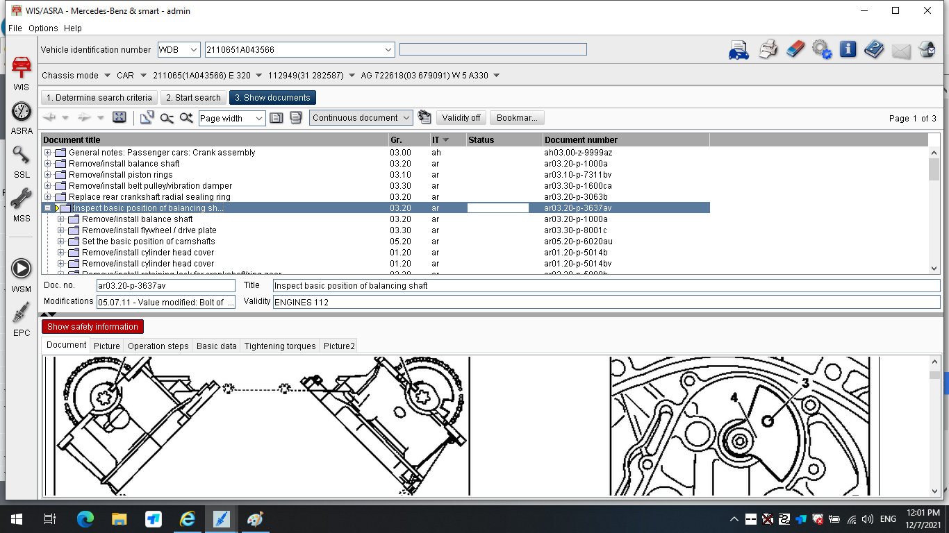Viewport: 949px width, 533px height.
Task: Click the eraser clear icon
Action: (795, 49)
